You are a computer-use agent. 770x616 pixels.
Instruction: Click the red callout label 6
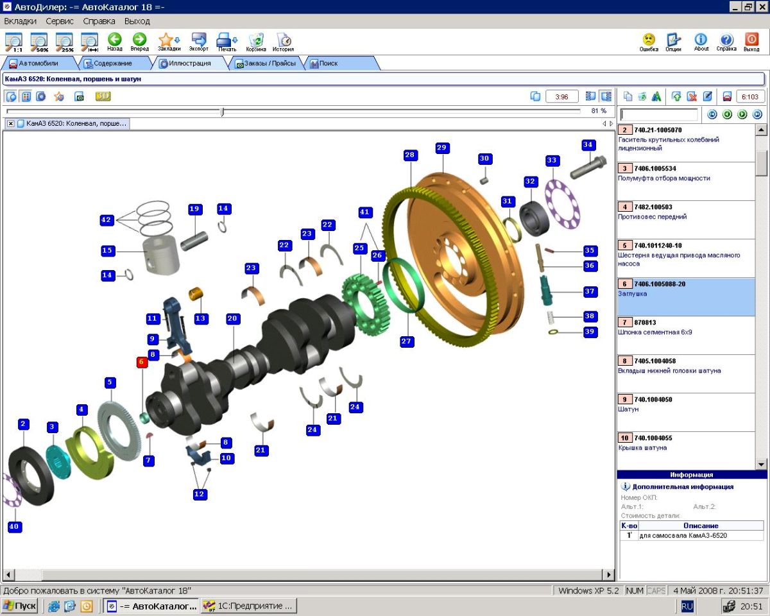[142, 363]
